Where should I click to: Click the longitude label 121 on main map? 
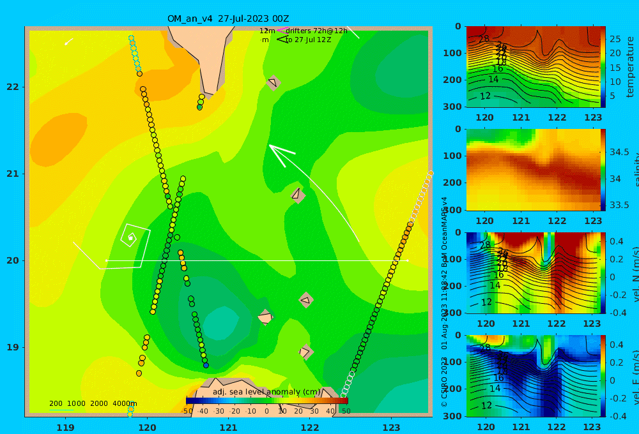(228, 428)
